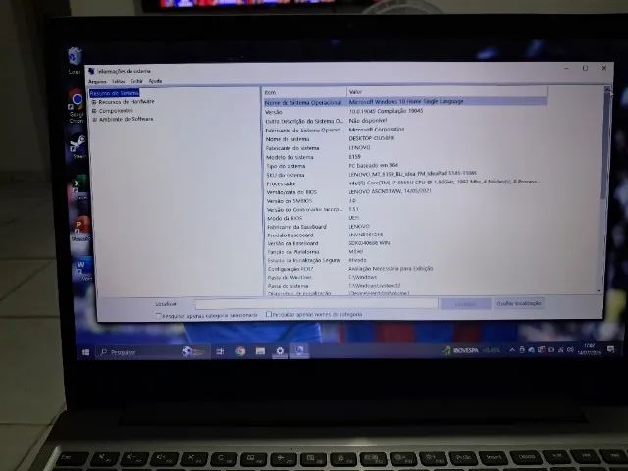628x471 pixels.
Task: Select the 'Nome do Sistema Operacional' row
Action: (x=405, y=102)
